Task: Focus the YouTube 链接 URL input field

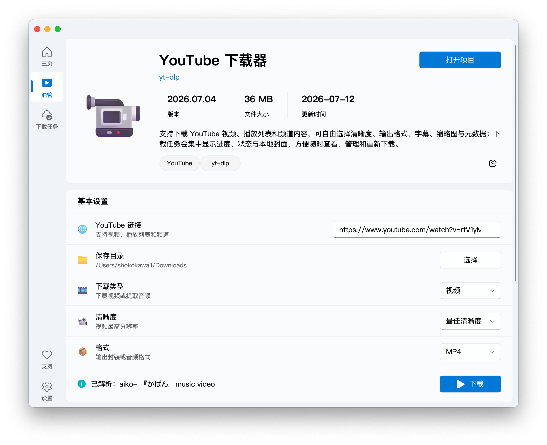Action: click(x=417, y=229)
